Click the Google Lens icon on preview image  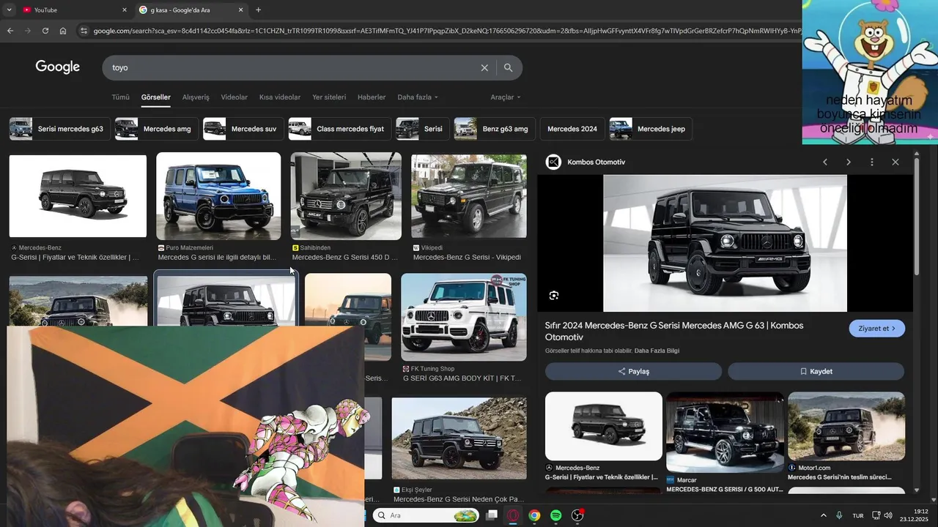pyautogui.click(x=554, y=295)
